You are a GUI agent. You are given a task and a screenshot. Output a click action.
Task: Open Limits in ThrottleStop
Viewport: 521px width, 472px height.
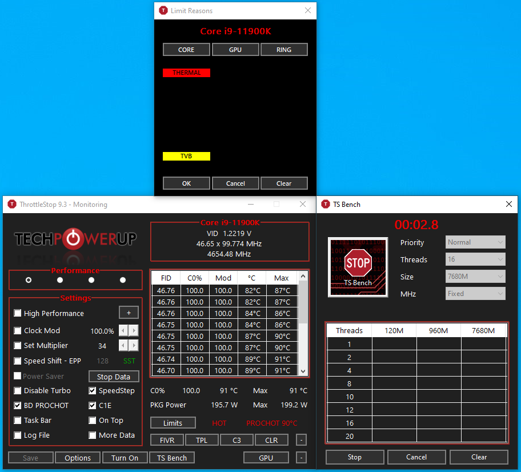click(x=173, y=423)
